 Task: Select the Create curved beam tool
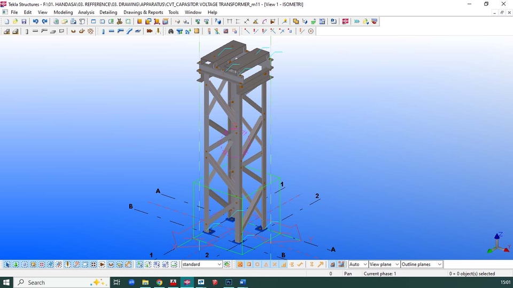[129, 31]
